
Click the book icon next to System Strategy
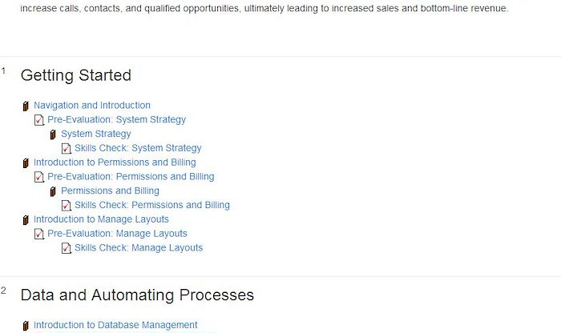(53, 134)
